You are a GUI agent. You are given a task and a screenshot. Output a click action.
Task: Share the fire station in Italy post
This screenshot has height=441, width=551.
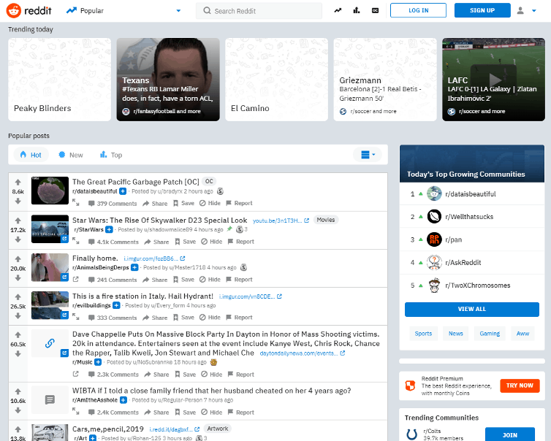[155, 318]
